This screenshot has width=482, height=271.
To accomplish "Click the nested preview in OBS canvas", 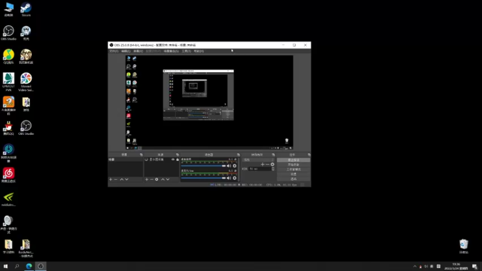I will tap(198, 95).
